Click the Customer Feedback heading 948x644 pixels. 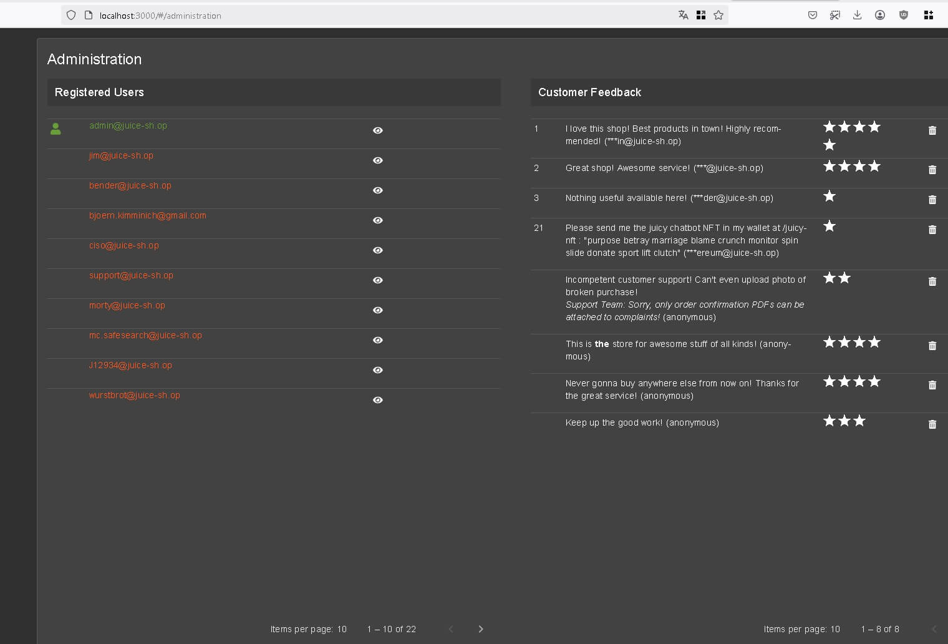589,92
